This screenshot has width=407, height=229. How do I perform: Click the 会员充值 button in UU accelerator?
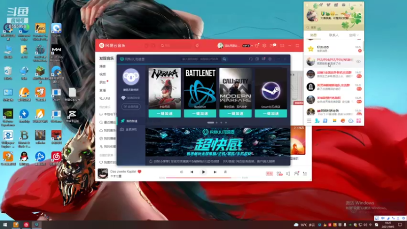[131, 106]
